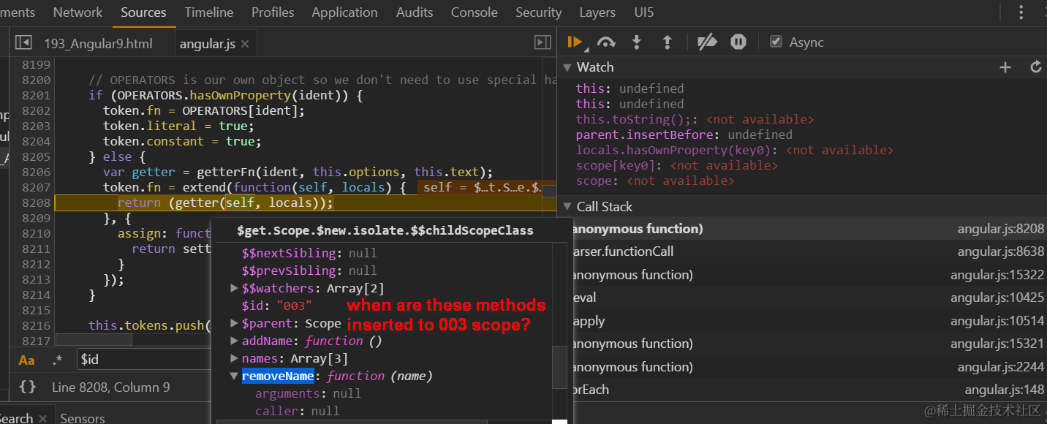Click the scope popup vertical scrollbar
Screen dimensions: 1047x424
(x=559, y=367)
